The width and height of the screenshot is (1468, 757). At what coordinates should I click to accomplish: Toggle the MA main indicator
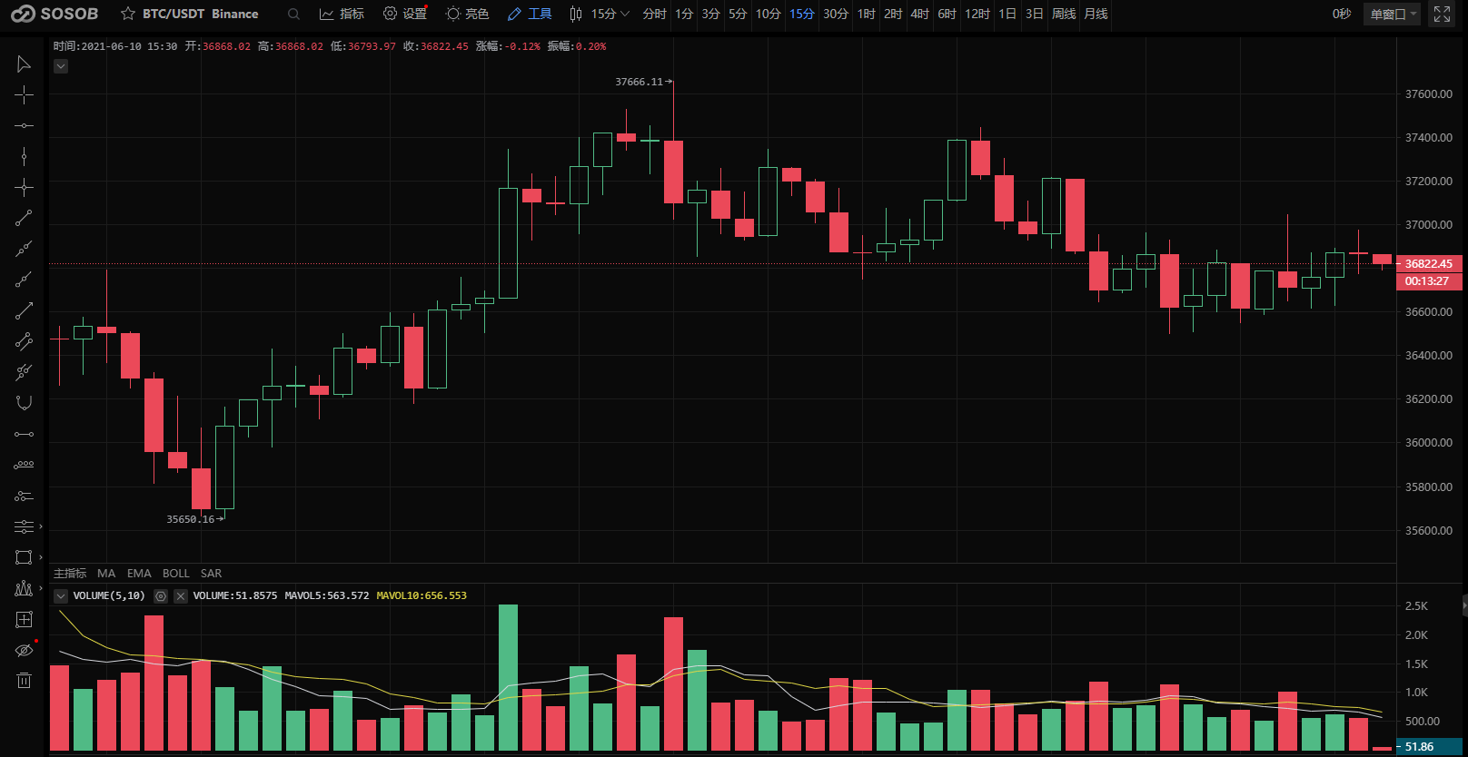[106, 574]
